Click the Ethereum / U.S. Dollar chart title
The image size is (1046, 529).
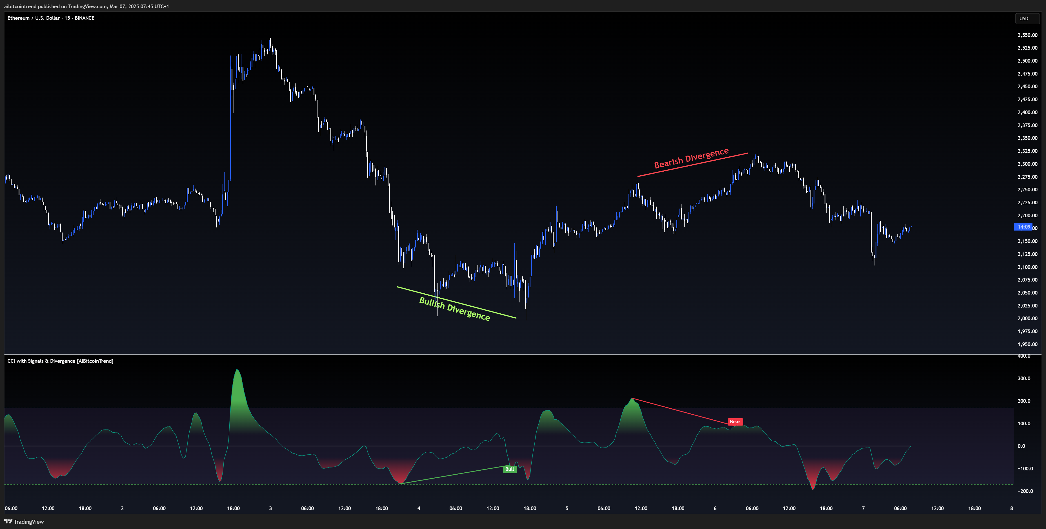[x=51, y=18]
